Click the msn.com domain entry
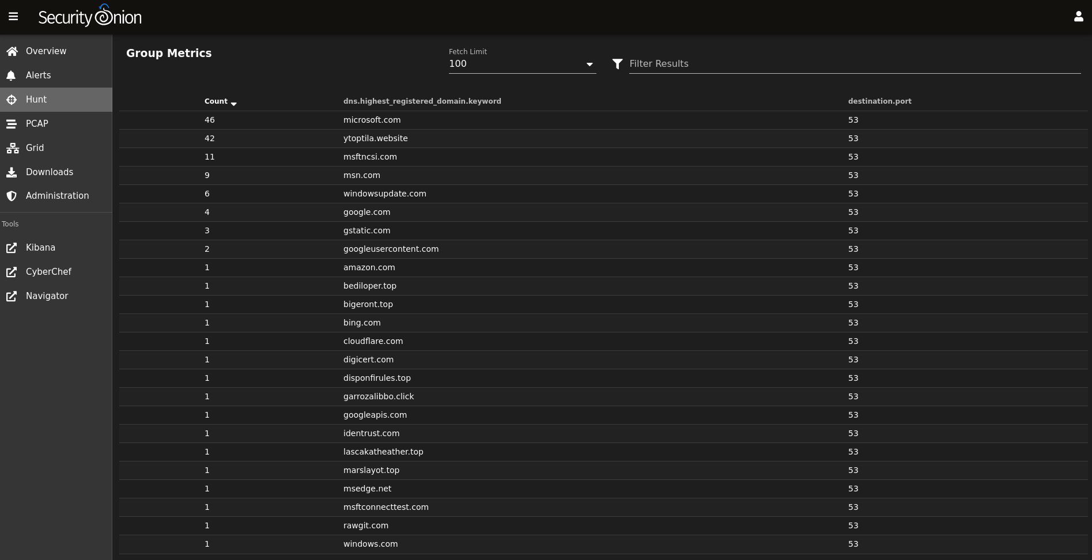Screen dimensions: 1092x560 362,175
